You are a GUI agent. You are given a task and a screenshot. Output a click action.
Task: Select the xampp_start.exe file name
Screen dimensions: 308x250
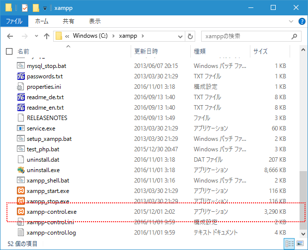[x=48, y=191]
